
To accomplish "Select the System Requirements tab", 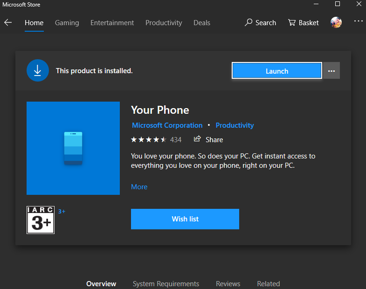I will (166, 283).
